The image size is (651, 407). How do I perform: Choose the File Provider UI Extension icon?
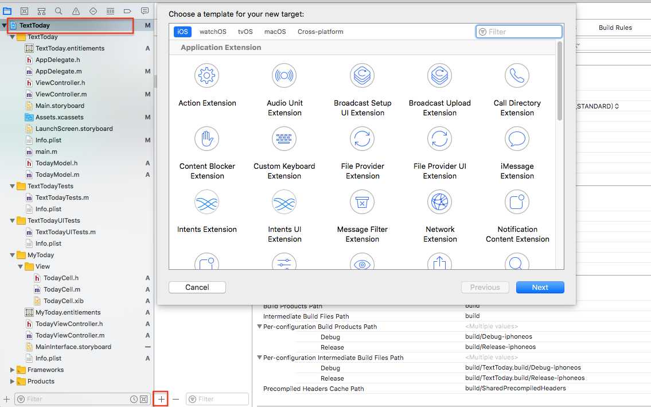(x=439, y=139)
